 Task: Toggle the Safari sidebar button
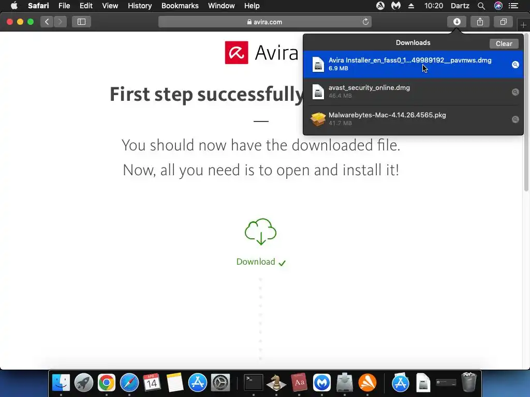(81, 22)
